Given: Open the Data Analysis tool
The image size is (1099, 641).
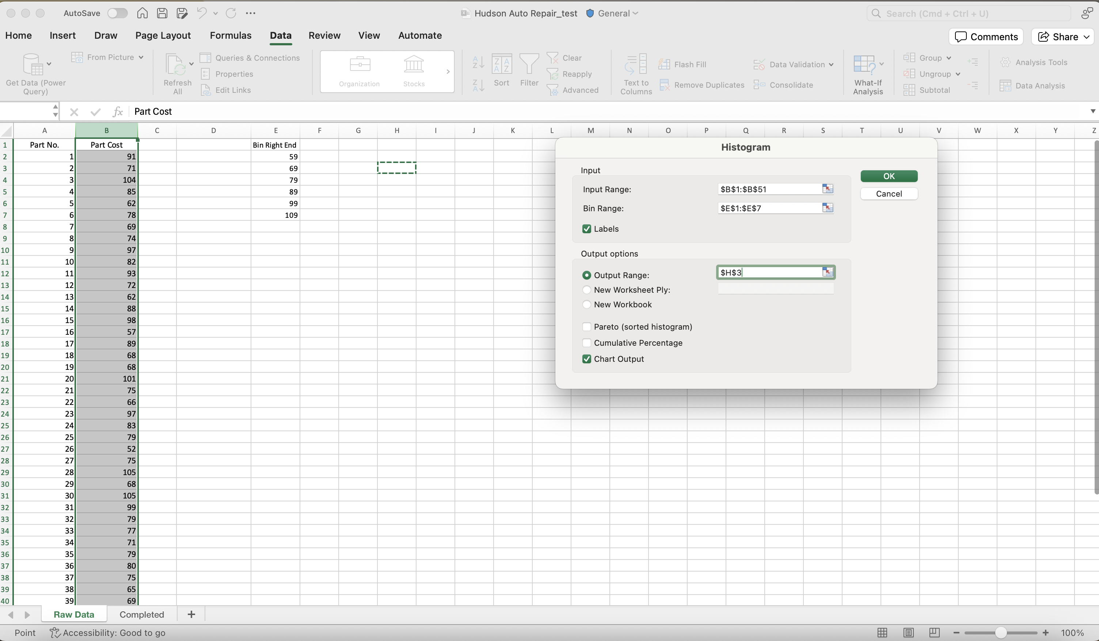Looking at the screenshot, I should 1041,86.
